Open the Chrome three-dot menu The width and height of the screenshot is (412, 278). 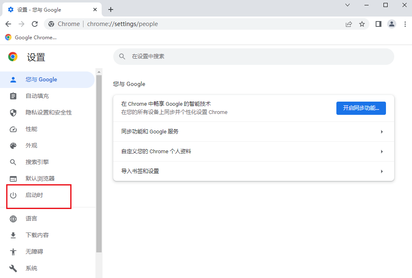405,24
